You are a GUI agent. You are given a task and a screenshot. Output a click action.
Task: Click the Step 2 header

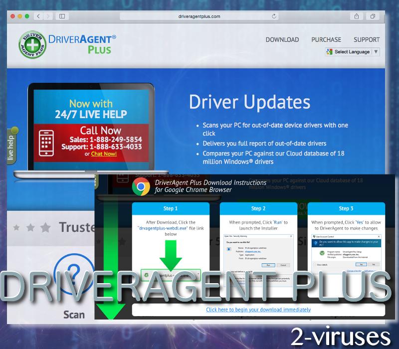point(258,208)
